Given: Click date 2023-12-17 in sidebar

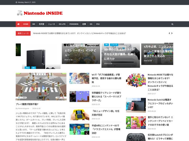Looking at the screenshot, I should tap(152, 94).
